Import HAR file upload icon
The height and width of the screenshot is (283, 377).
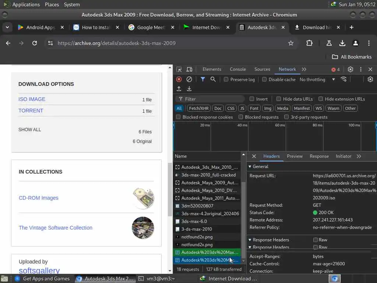click(x=179, y=89)
